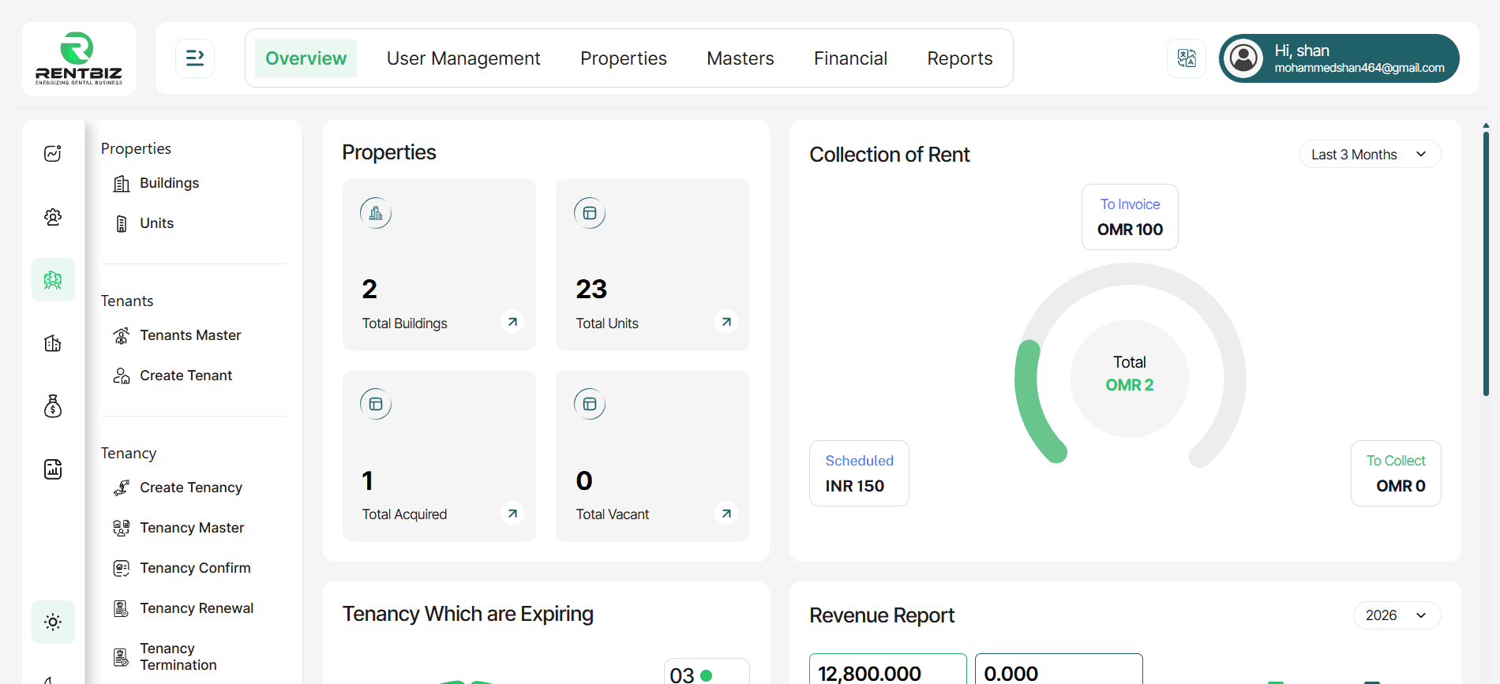The height and width of the screenshot is (684, 1500).
Task: Open the 2026 year dropdown
Action: tap(1397, 615)
